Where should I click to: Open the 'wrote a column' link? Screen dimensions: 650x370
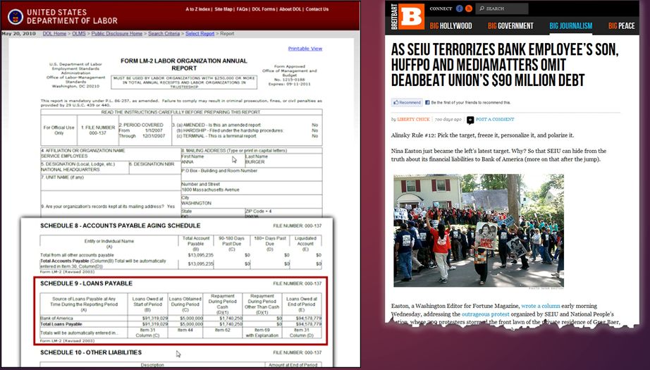coord(541,306)
